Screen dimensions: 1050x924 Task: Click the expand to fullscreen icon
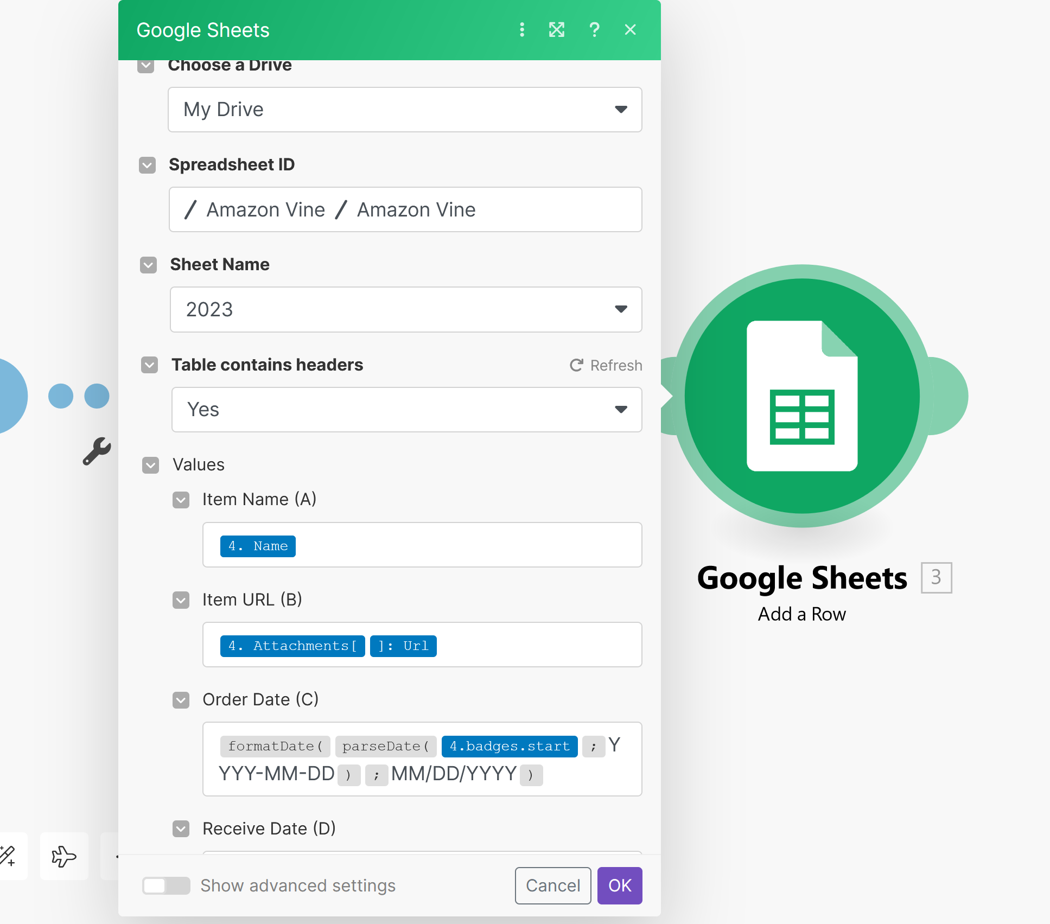pyautogui.click(x=556, y=30)
